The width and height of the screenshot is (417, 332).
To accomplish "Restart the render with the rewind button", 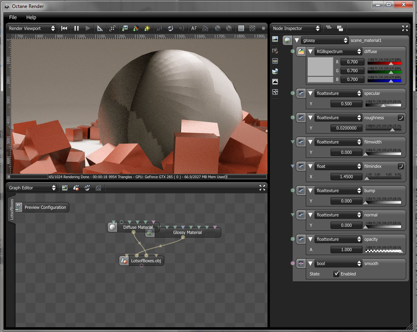I will [x=64, y=28].
